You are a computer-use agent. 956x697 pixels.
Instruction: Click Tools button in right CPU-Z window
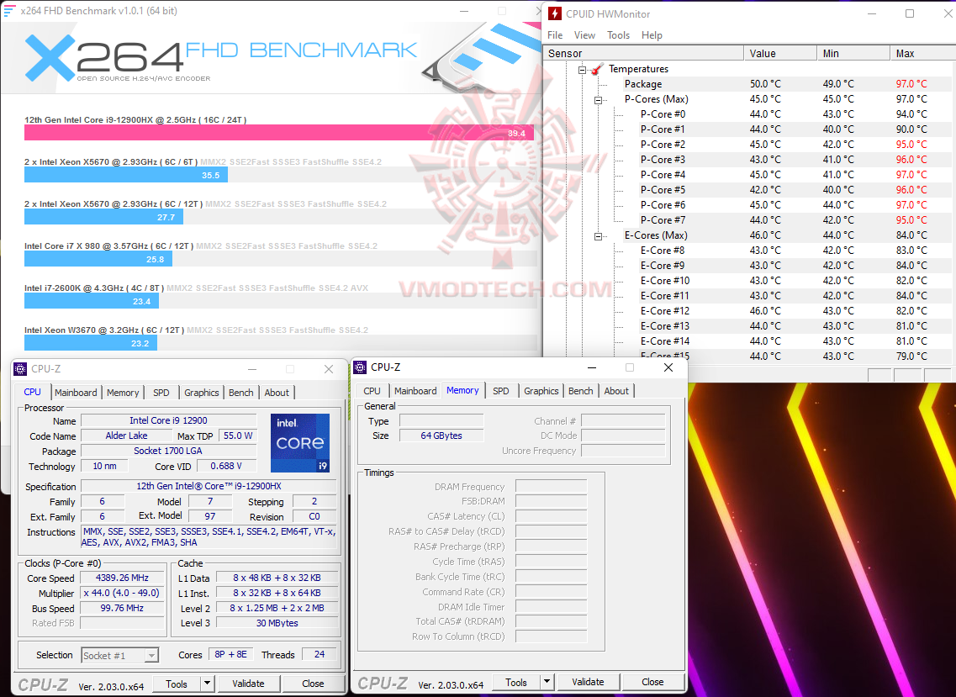515,683
